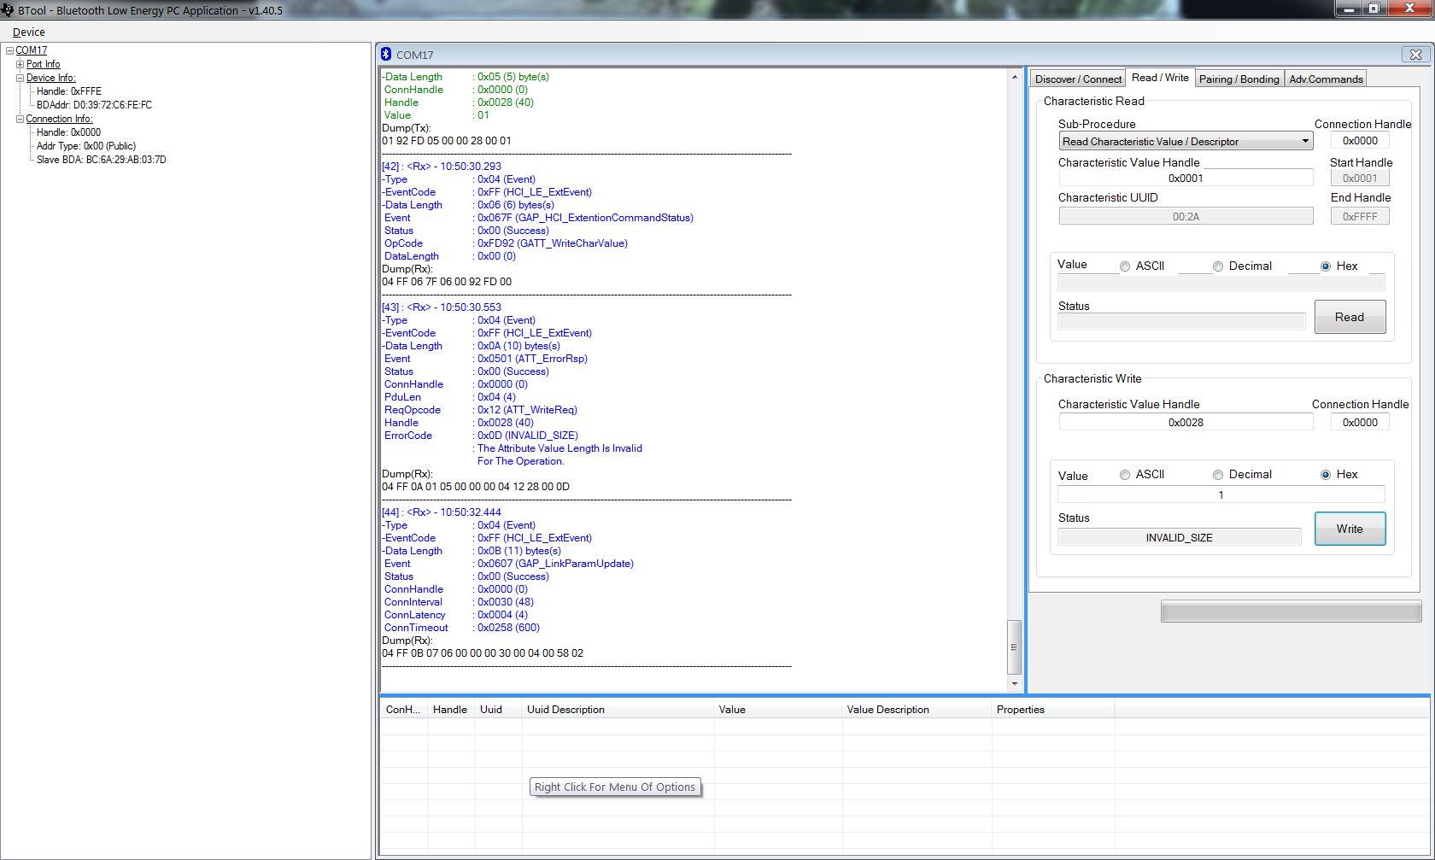Screen dimensions: 1435x860
Task: Select the Device Info tree item
Action: coord(51,78)
